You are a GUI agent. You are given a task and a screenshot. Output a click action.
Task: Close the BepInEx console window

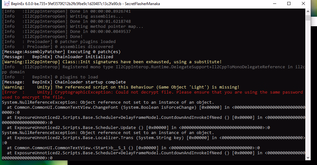coord(303,4)
